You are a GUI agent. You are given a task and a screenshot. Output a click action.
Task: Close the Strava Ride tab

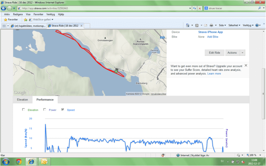pos(81,26)
